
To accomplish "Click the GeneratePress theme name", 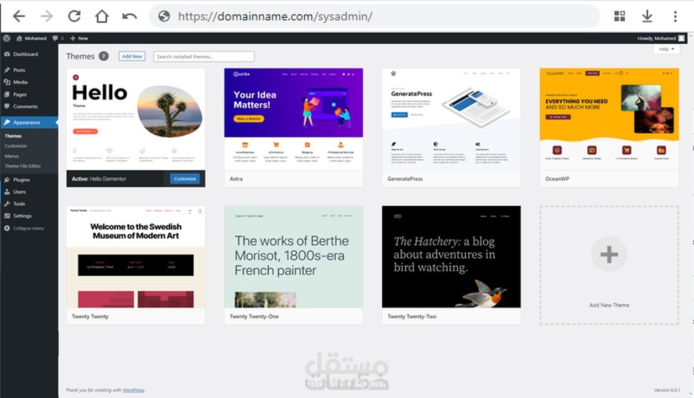I will click(405, 179).
